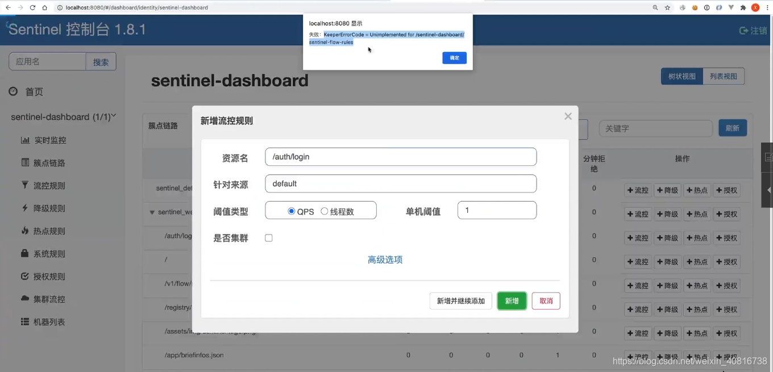Click +降级 in the /registry row
This screenshot has height=372, width=773.
tap(667, 310)
